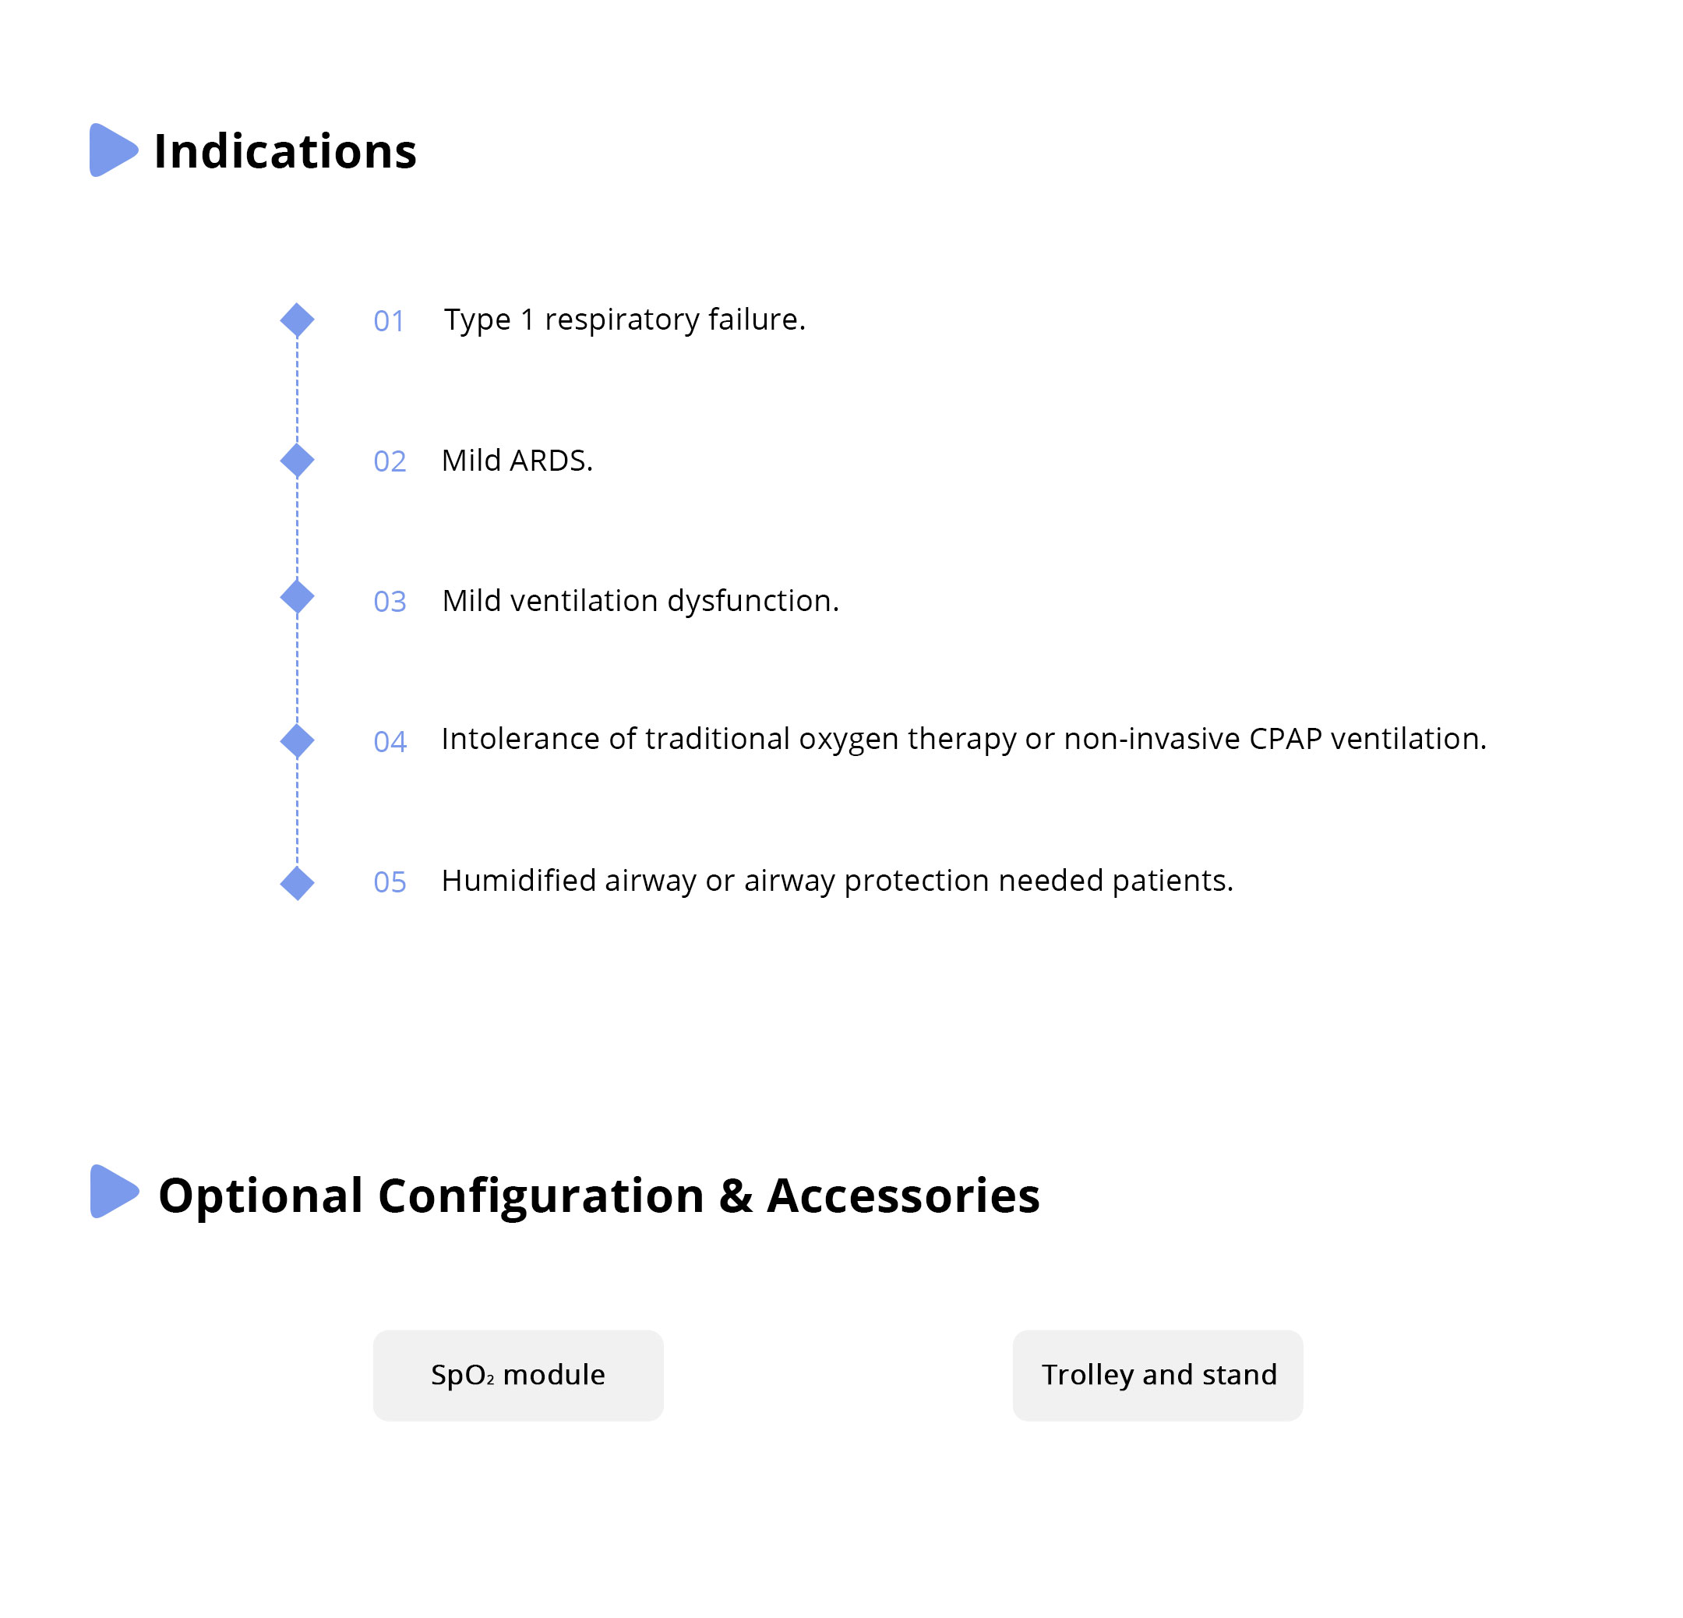Click the Indications heading text
The image size is (1683, 1618).
click(x=285, y=151)
